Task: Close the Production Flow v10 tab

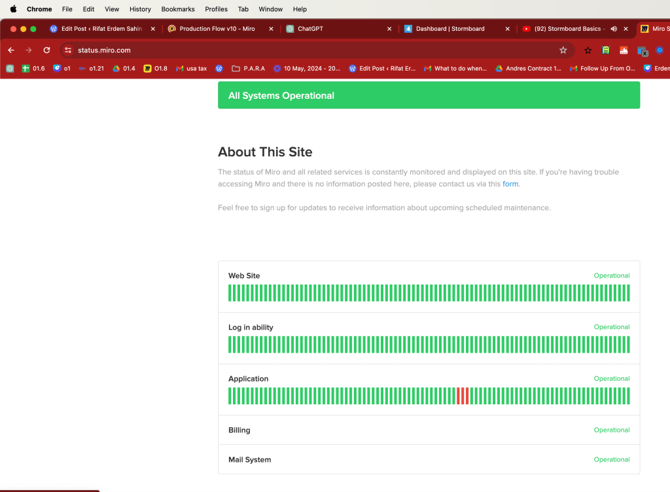Action: 271,29
